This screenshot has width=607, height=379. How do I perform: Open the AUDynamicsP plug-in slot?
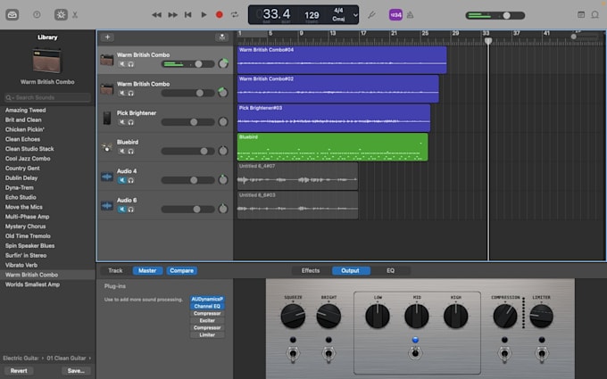tap(207, 299)
